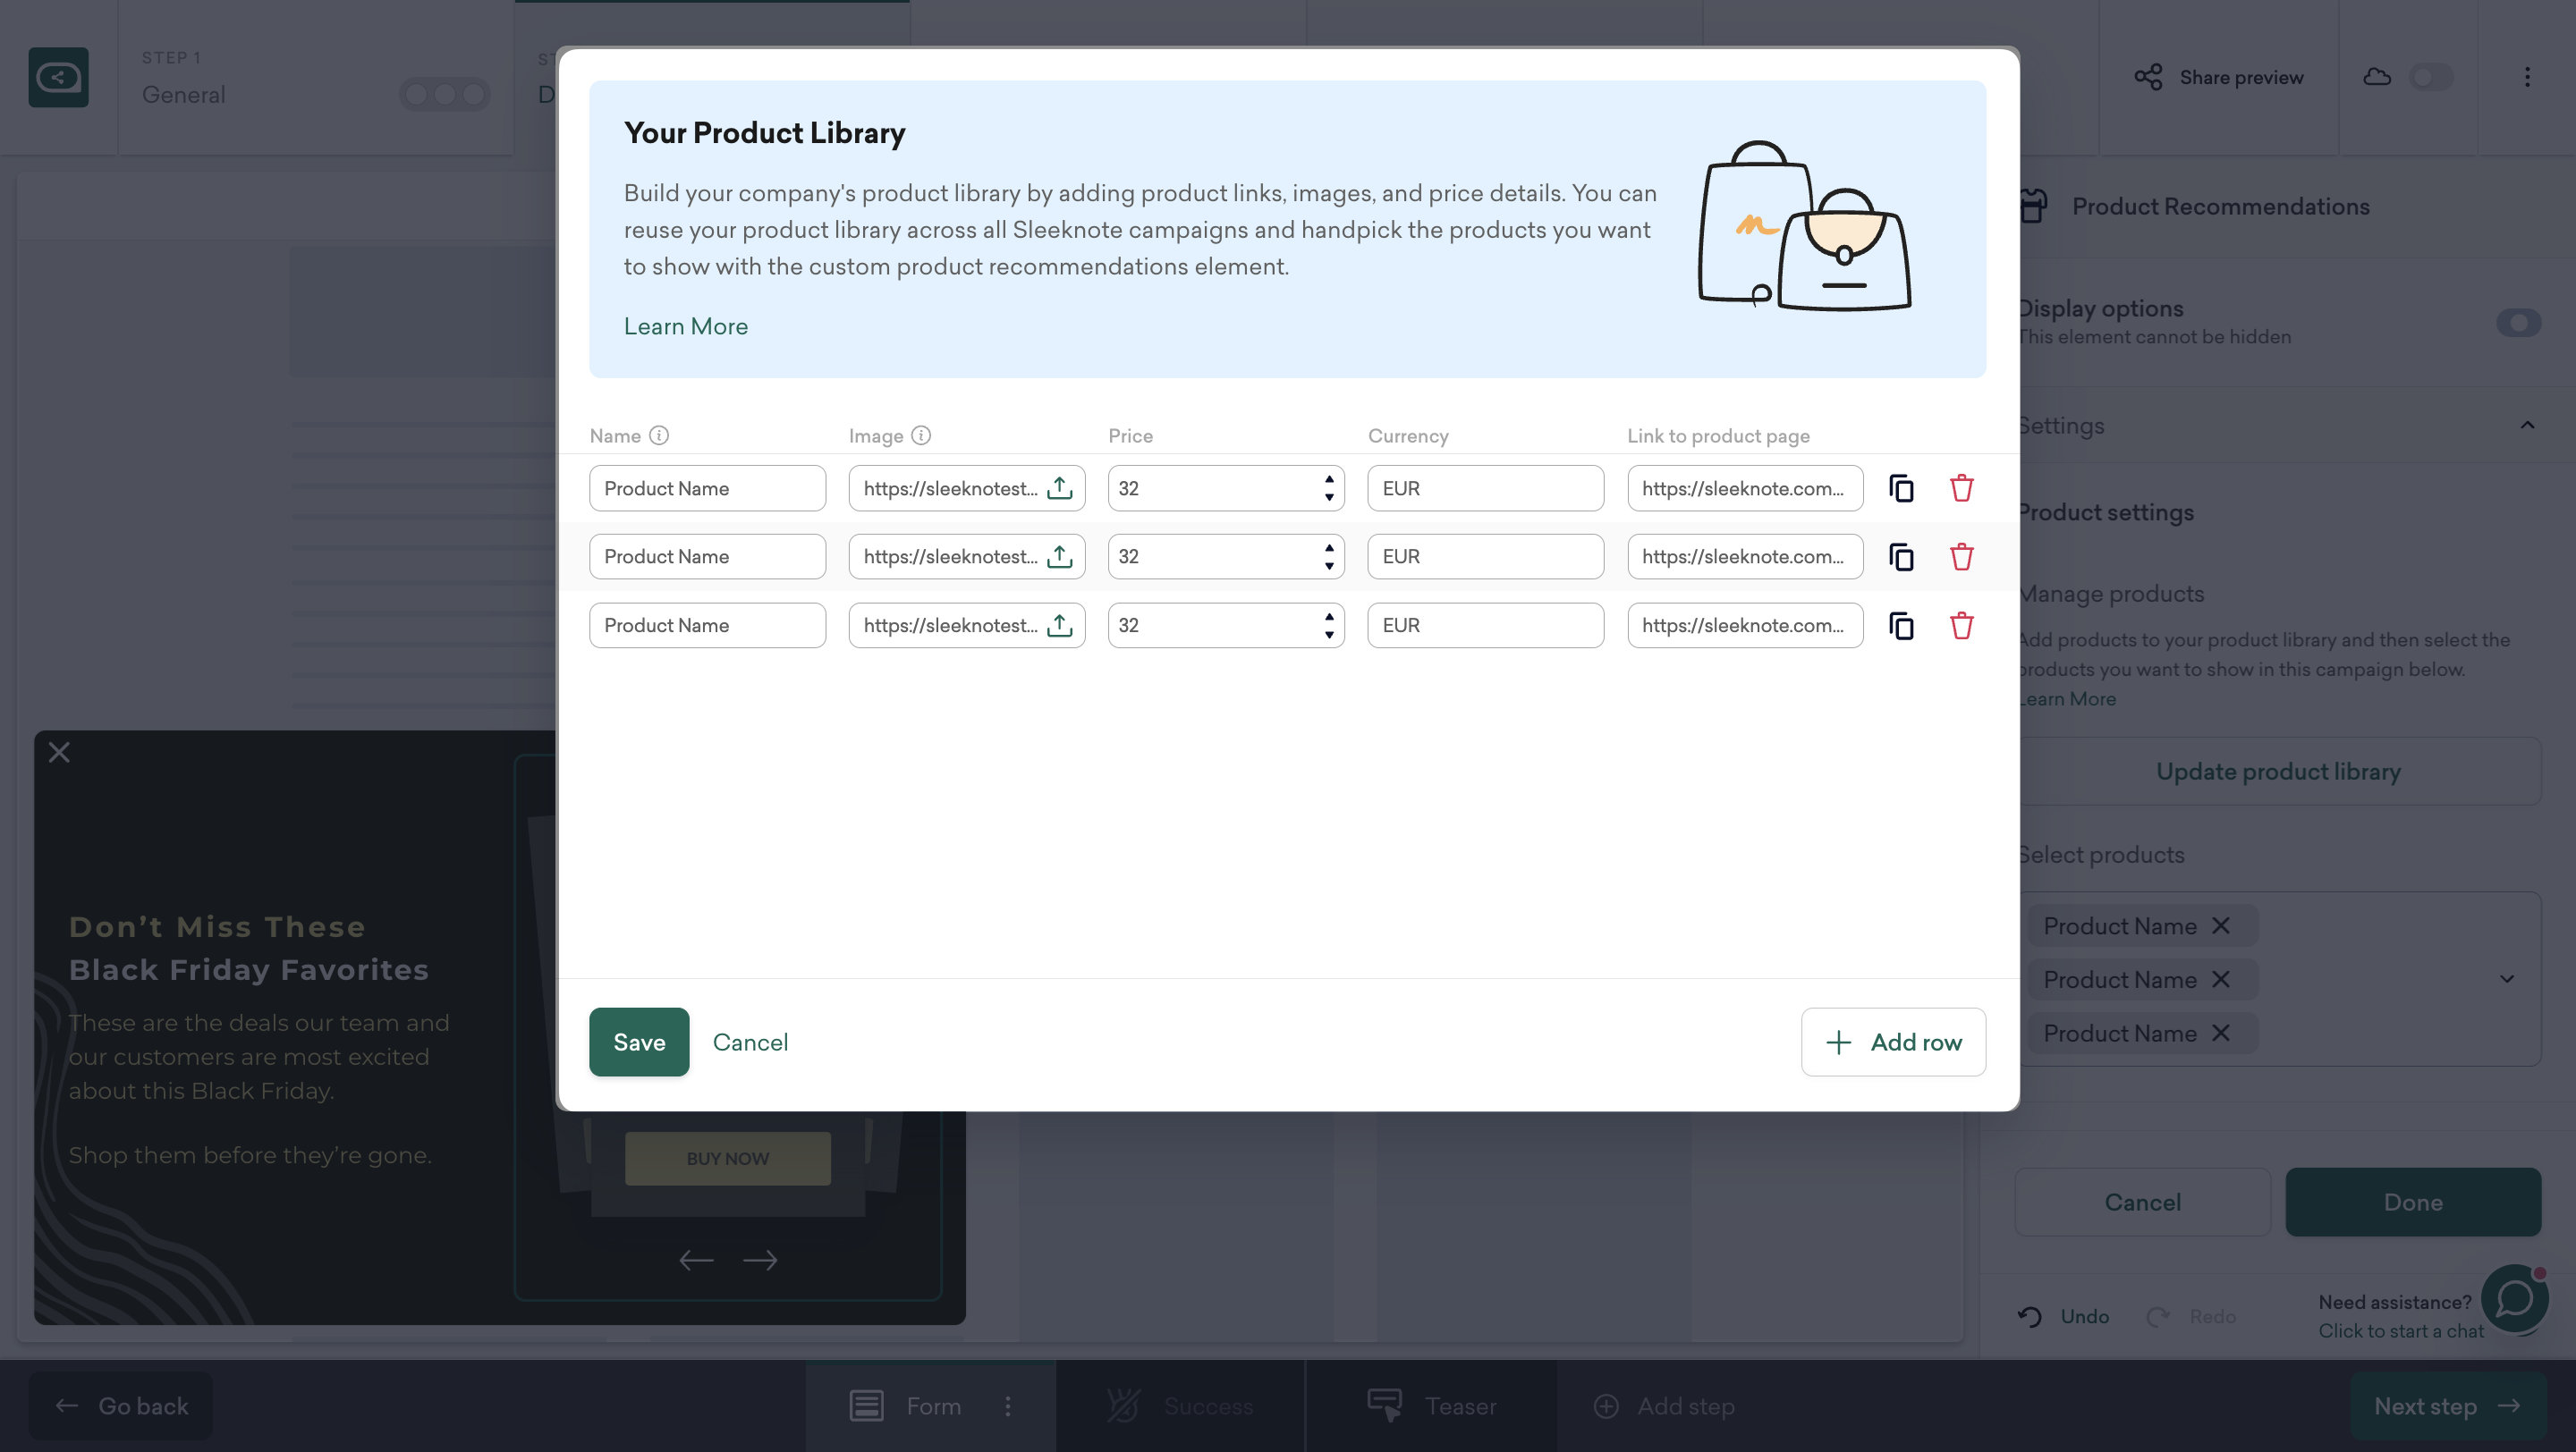This screenshot has height=1452, width=2576.
Task: Toggle the switch next to cloud icon
Action: [2430, 77]
